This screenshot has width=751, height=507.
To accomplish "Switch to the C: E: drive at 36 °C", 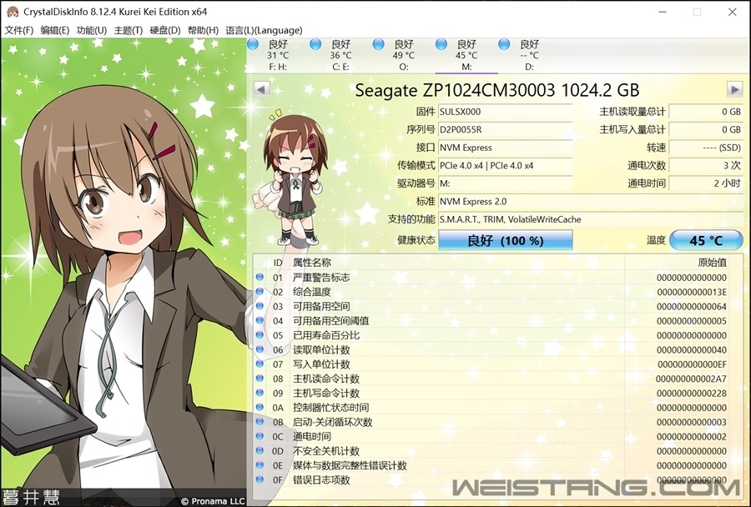I will click(340, 55).
